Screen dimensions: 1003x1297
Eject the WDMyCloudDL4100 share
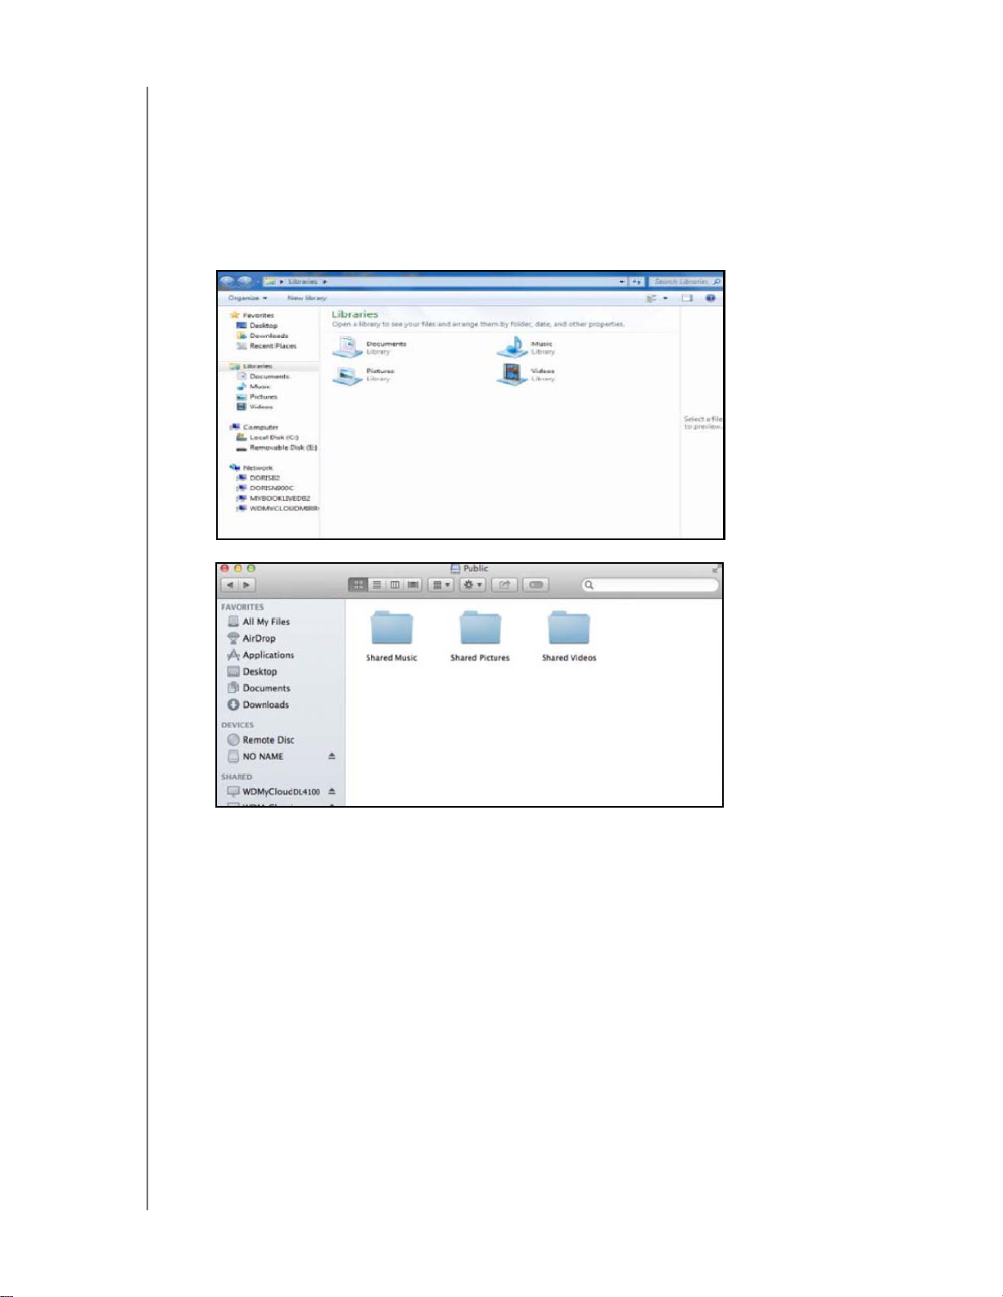332,792
